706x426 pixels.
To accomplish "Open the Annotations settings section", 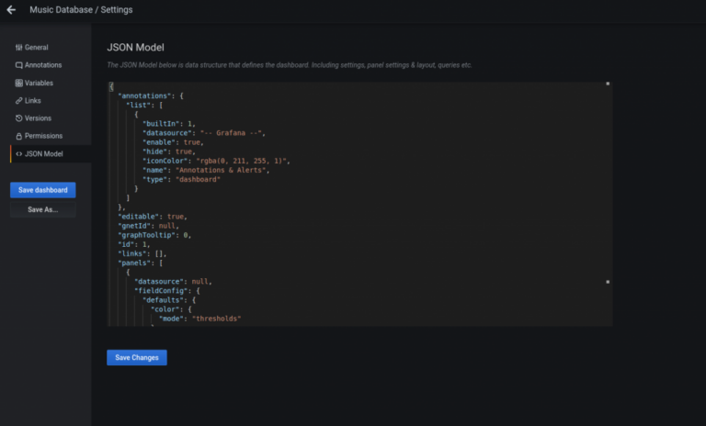I will [x=43, y=65].
